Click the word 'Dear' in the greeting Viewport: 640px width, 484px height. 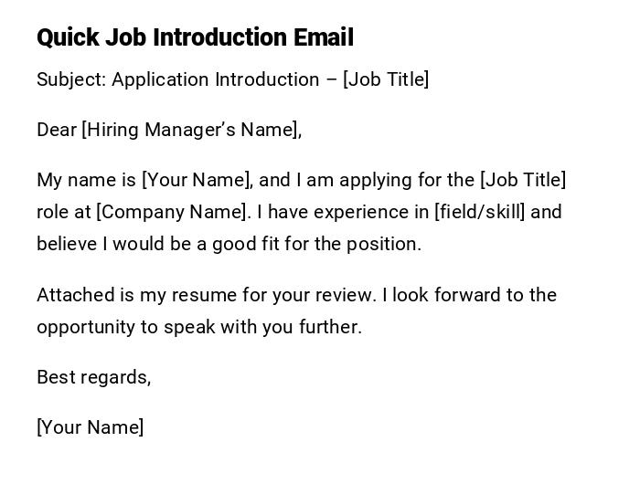coord(57,130)
